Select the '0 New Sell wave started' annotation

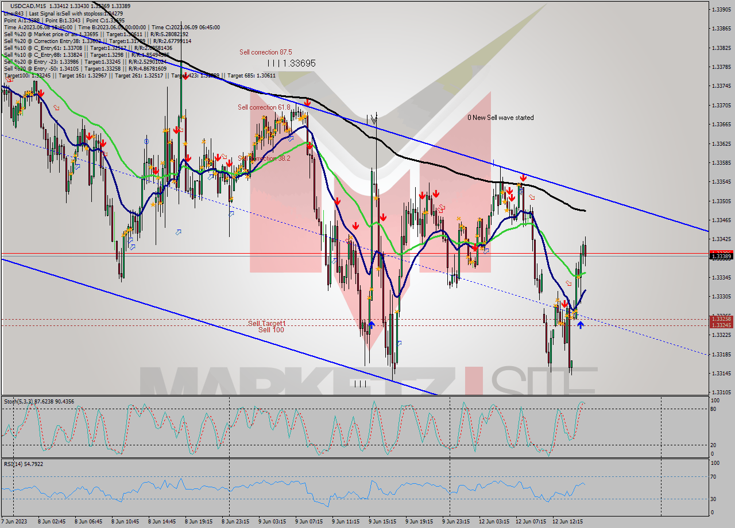pyautogui.click(x=500, y=118)
